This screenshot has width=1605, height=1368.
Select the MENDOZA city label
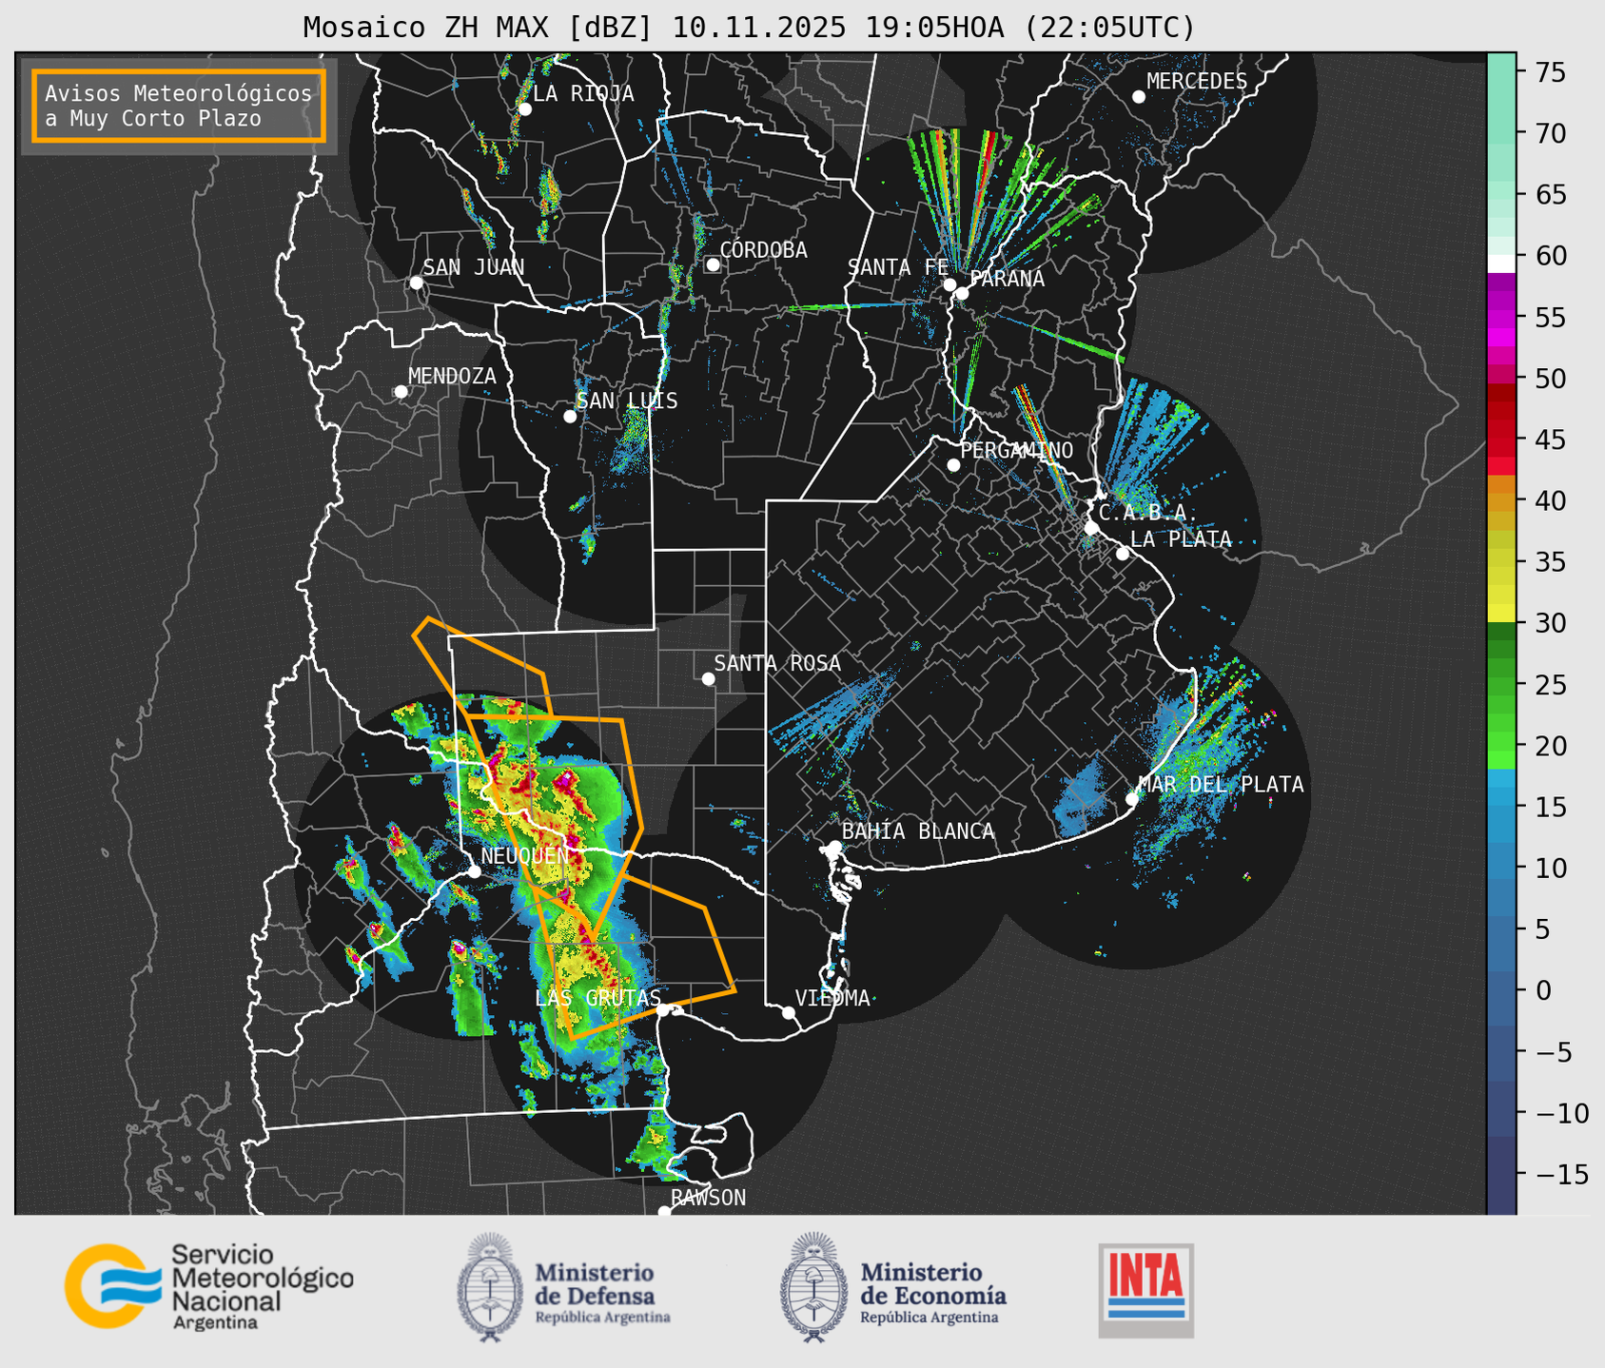pos(452,377)
